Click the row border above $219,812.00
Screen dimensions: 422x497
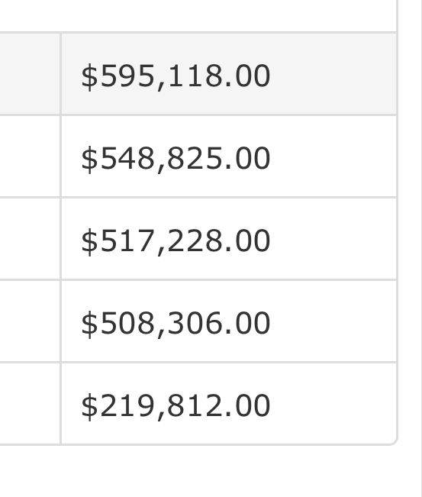(x=198, y=362)
